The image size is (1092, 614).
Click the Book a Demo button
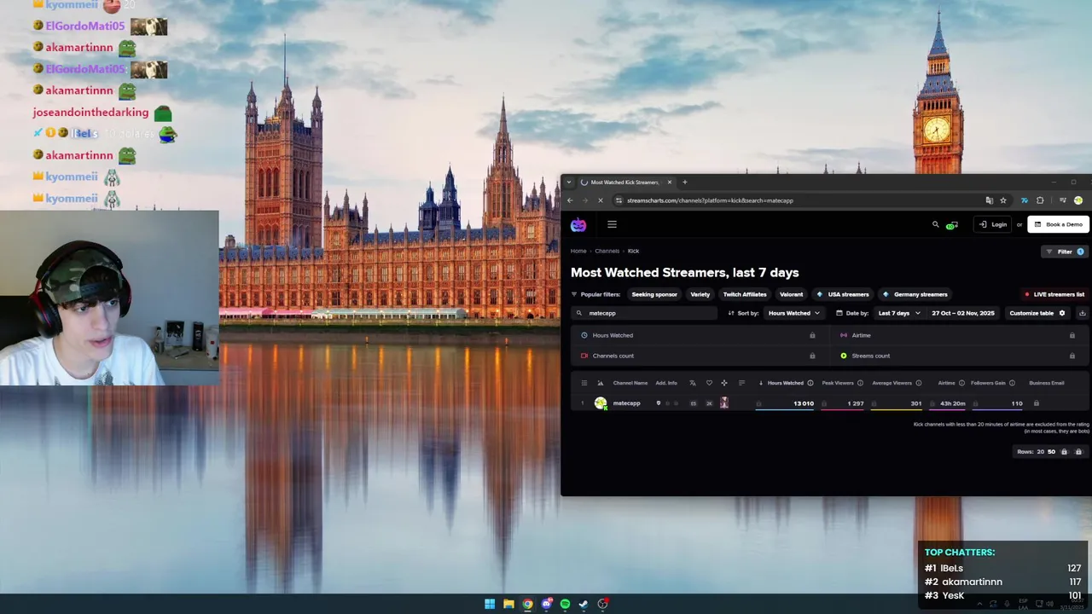pos(1058,224)
